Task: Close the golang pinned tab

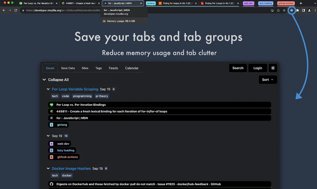Action: click(x=151, y=3)
